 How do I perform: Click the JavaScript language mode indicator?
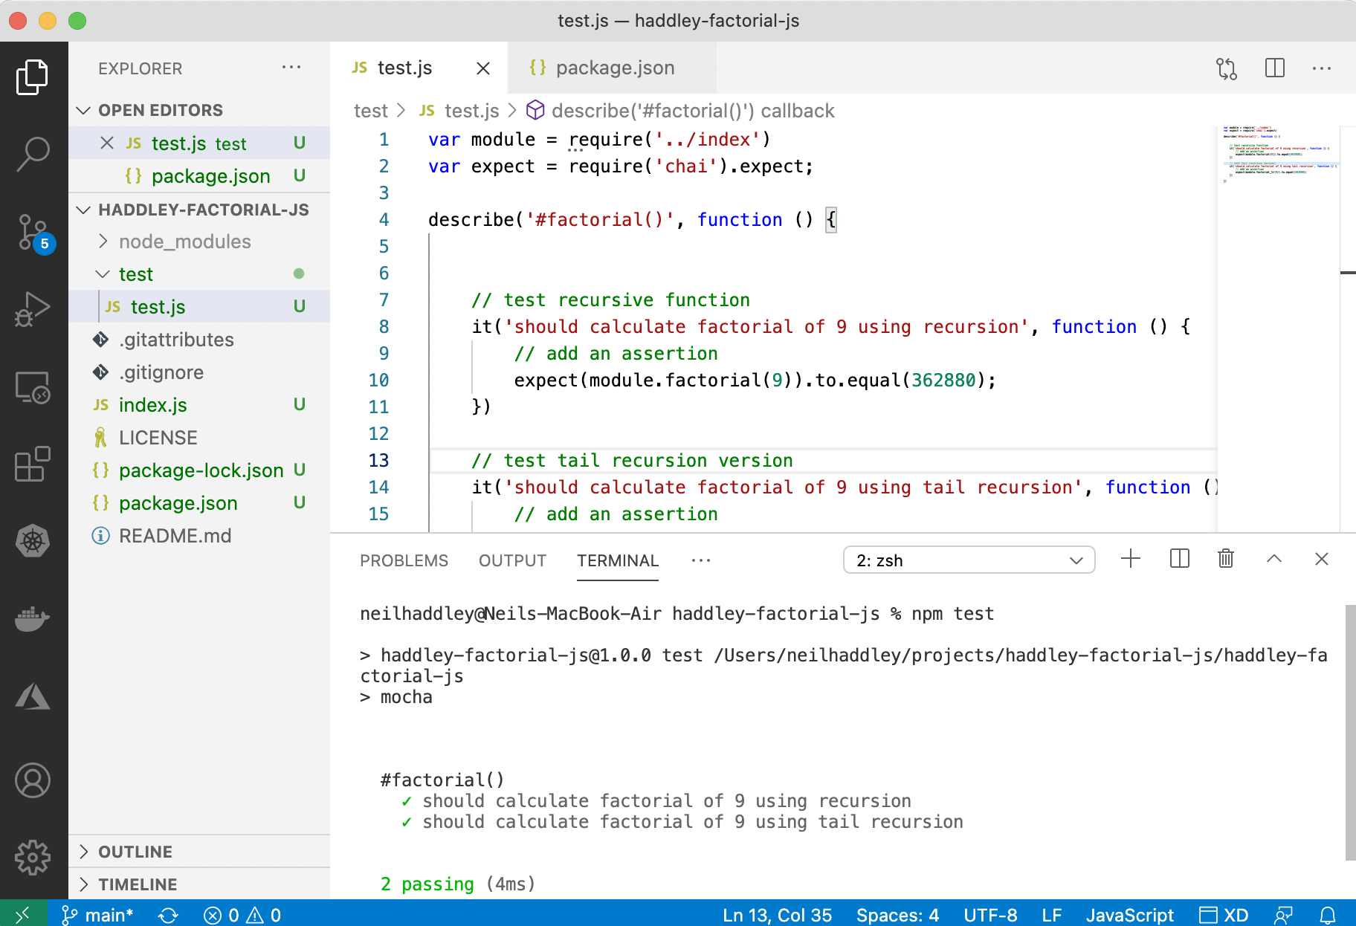tap(1129, 915)
